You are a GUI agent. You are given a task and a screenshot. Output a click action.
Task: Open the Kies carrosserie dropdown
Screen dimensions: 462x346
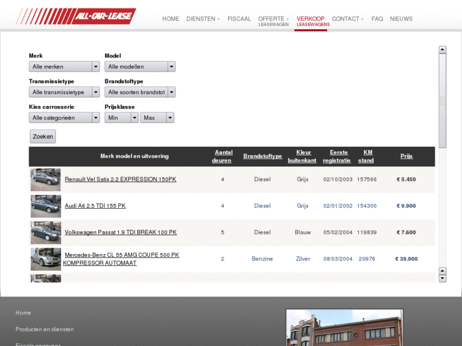coord(64,118)
